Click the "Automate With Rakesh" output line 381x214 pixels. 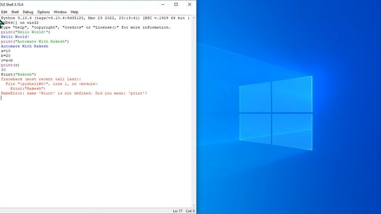(24, 46)
